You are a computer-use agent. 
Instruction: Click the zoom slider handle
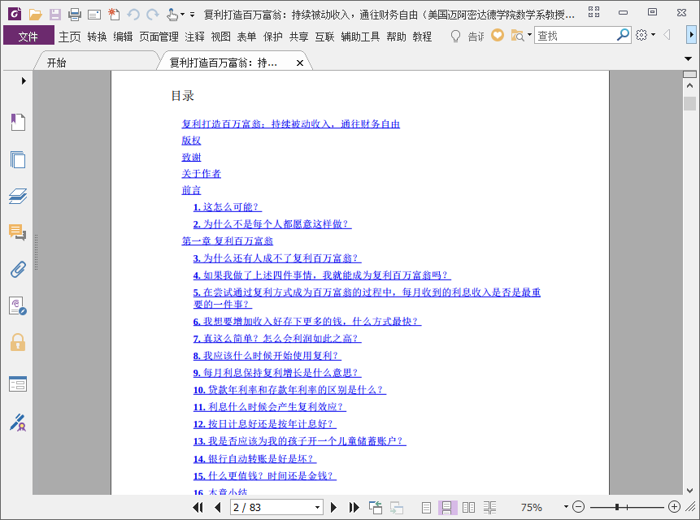click(x=617, y=507)
